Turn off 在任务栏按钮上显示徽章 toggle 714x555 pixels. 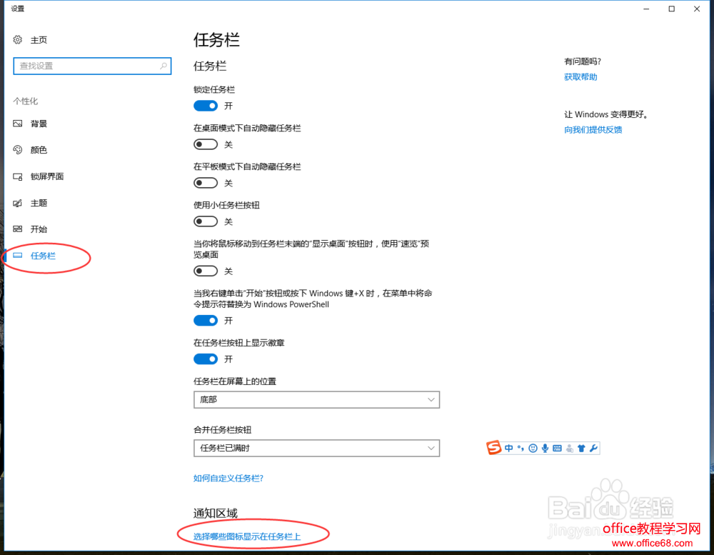click(x=206, y=359)
